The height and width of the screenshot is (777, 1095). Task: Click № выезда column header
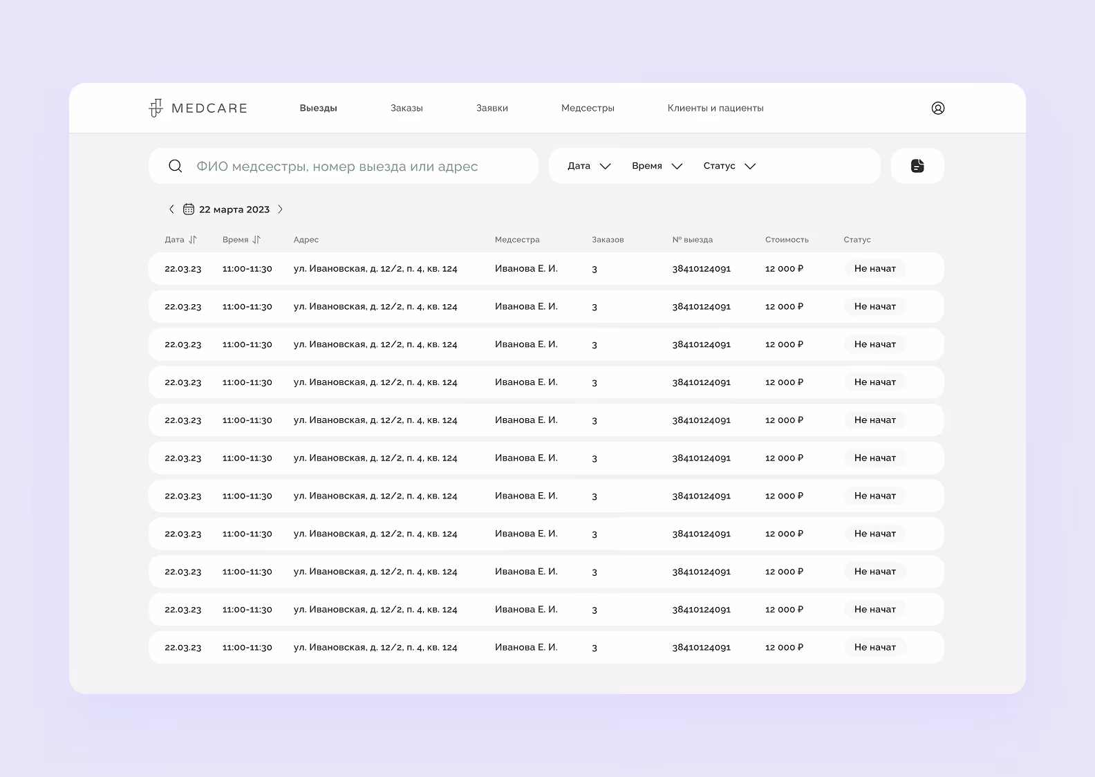[692, 240]
